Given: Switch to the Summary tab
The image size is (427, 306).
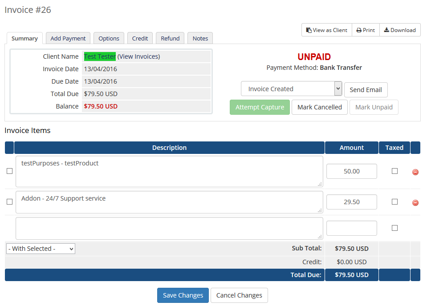Looking at the screenshot, I should 24,38.
